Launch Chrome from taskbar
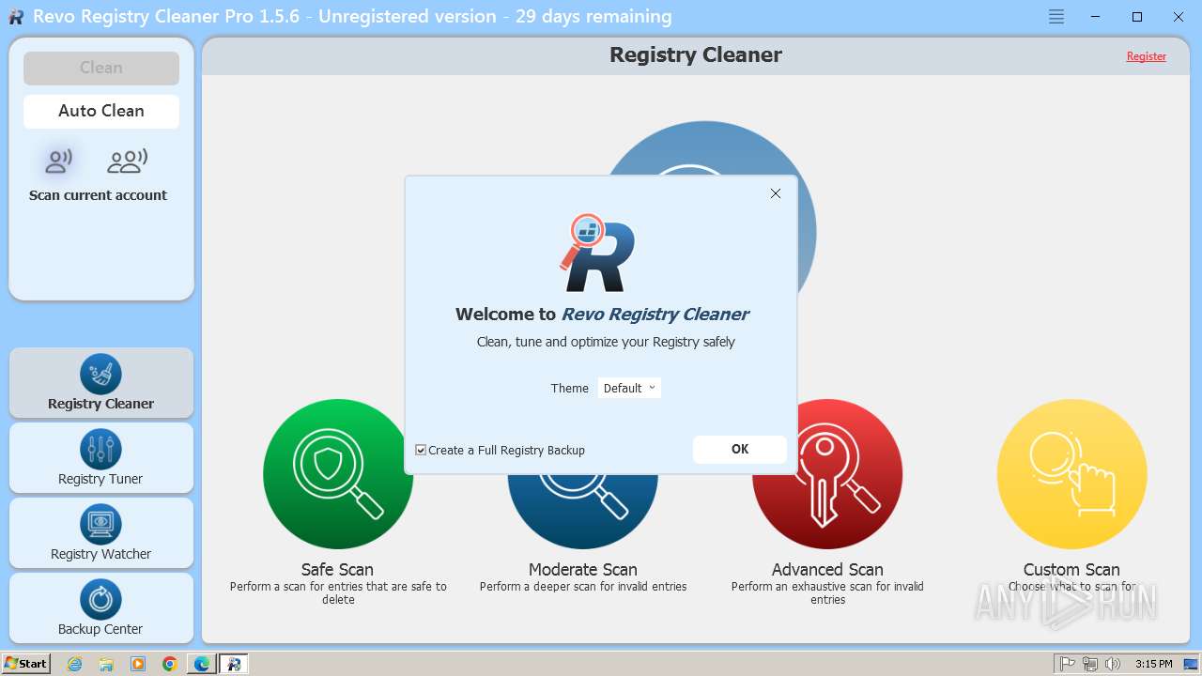This screenshot has width=1202, height=676. [170, 664]
